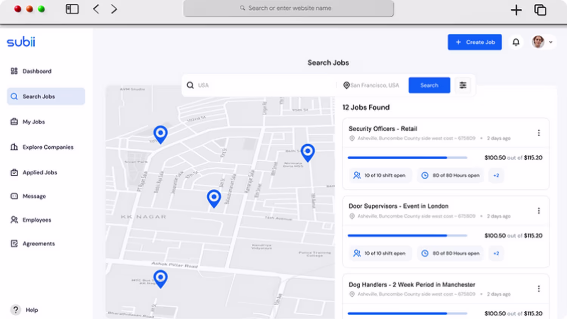Click the Help question mark icon
This screenshot has height=319, width=567.
coord(15,310)
